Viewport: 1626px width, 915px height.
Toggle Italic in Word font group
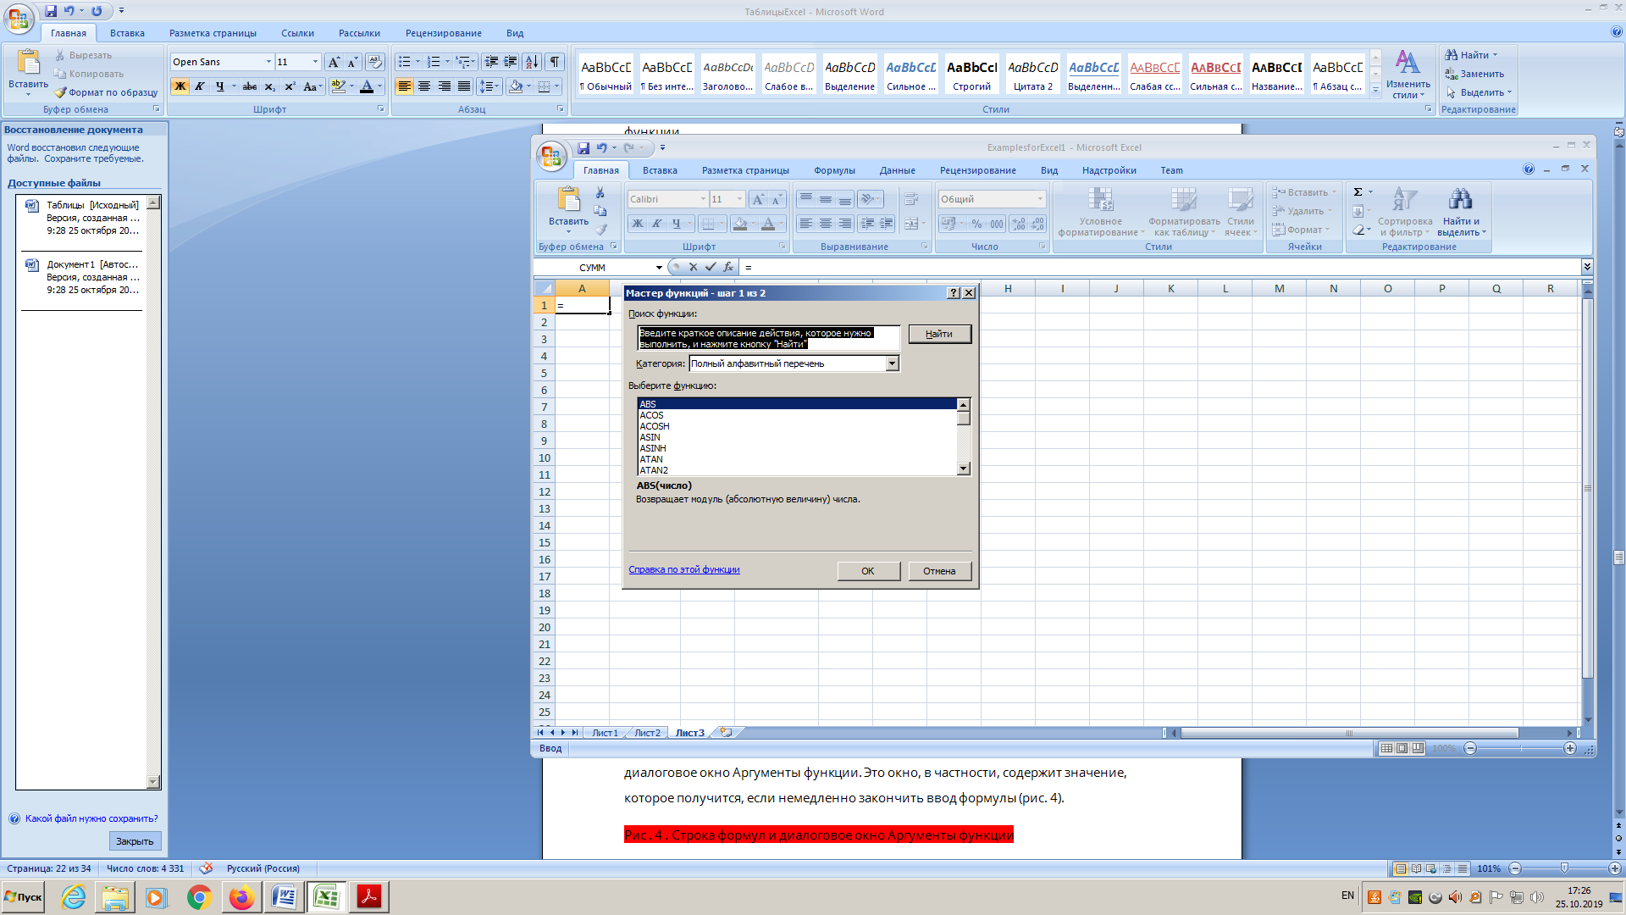[x=200, y=86]
